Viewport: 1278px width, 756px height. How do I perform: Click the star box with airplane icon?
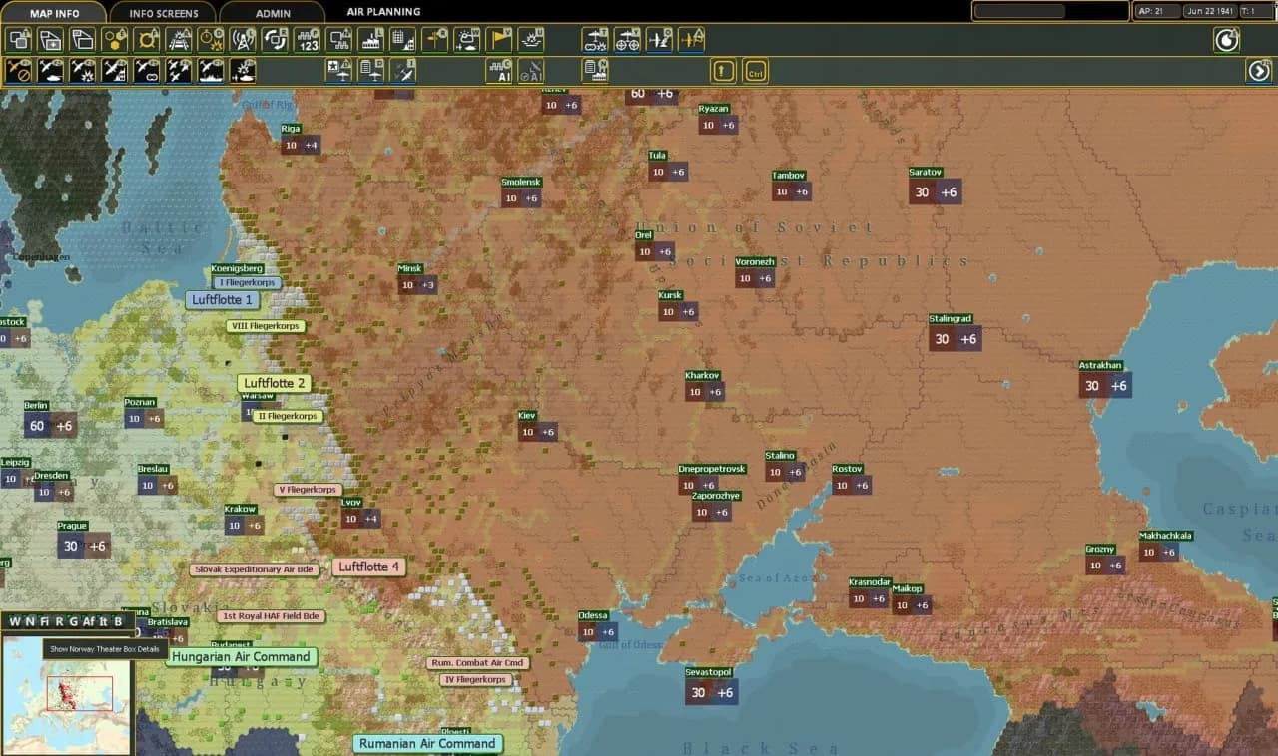click(338, 71)
